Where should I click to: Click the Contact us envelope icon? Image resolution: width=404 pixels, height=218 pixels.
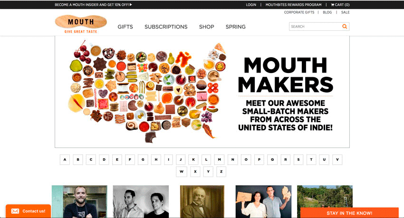point(15,211)
